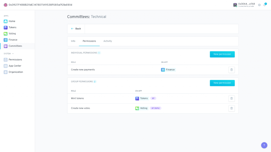This screenshot has height=152, width=271.
Task: Remove the Mint tokens group permission
Action: (232, 98)
